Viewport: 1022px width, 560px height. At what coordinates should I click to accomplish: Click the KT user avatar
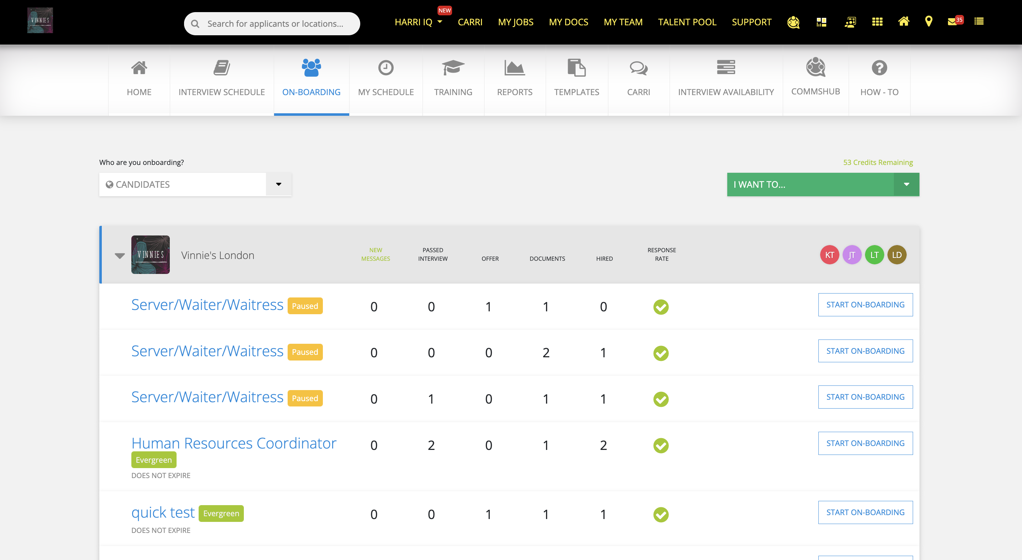(x=829, y=255)
